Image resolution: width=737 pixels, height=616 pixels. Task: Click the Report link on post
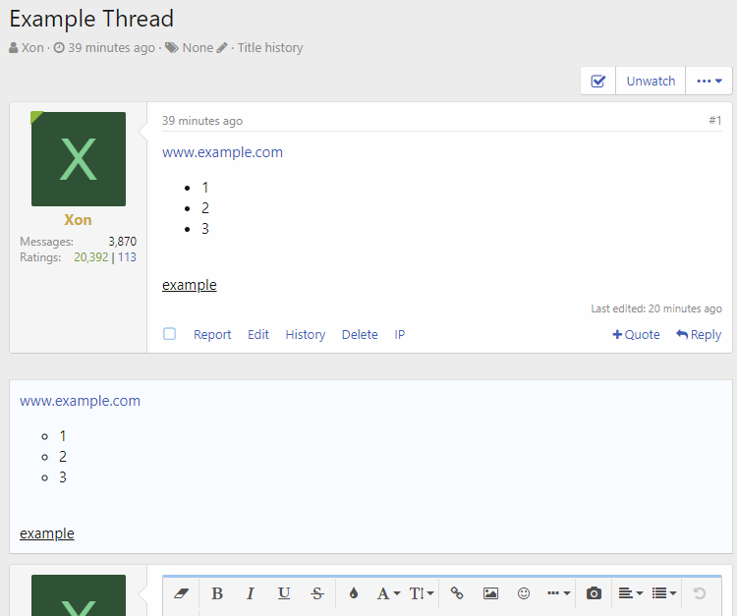coord(212,335)
